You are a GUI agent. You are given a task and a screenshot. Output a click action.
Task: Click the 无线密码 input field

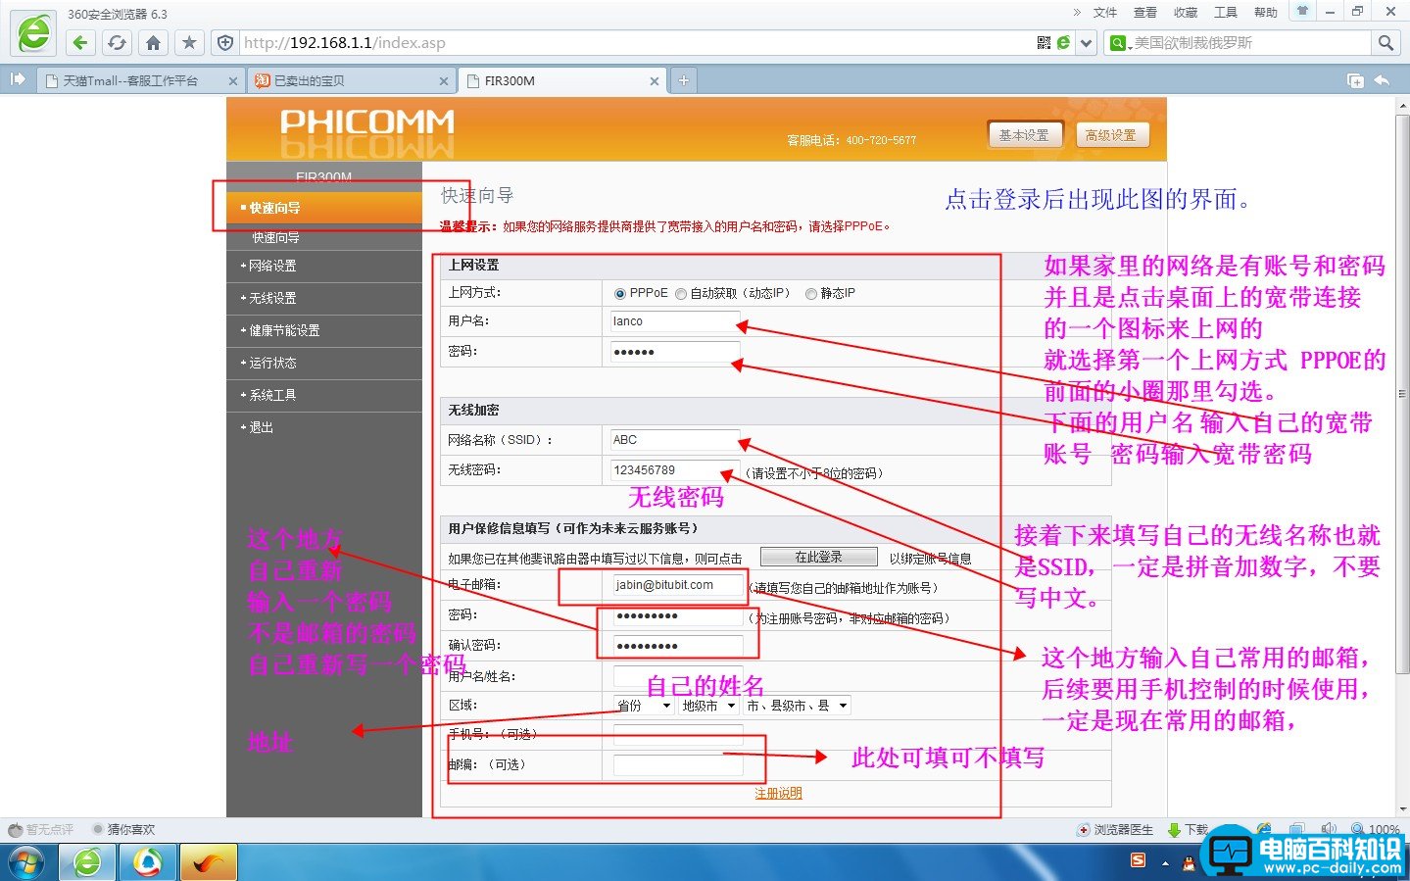tap(675, 470)
